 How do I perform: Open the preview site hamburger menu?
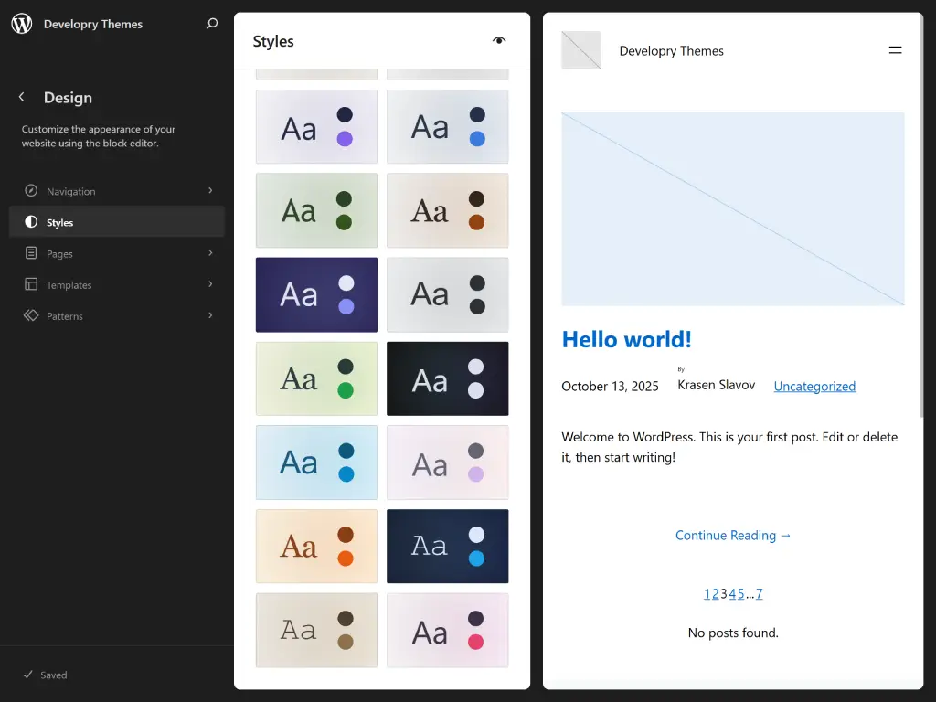(895, 50)
